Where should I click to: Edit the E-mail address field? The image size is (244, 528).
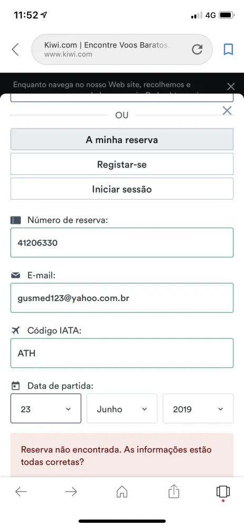click(122, 298)
